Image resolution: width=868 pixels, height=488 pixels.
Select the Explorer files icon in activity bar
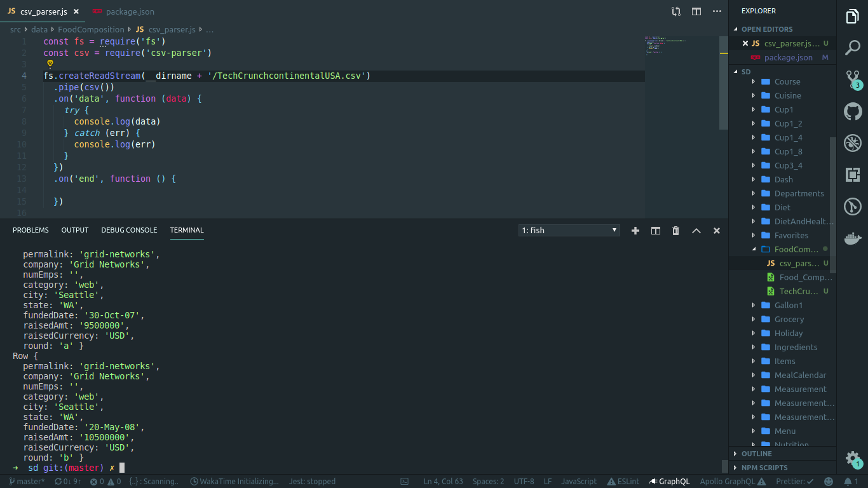(x=852, y=16)
